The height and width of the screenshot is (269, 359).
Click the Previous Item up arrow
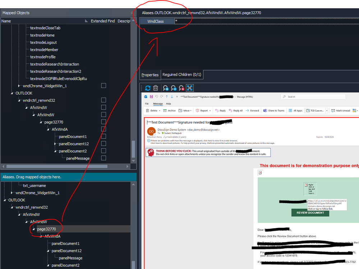click(x=167, y=97)
